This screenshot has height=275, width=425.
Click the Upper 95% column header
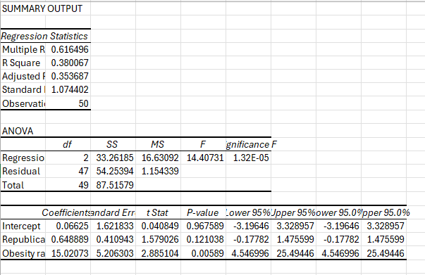coord(293,213)
